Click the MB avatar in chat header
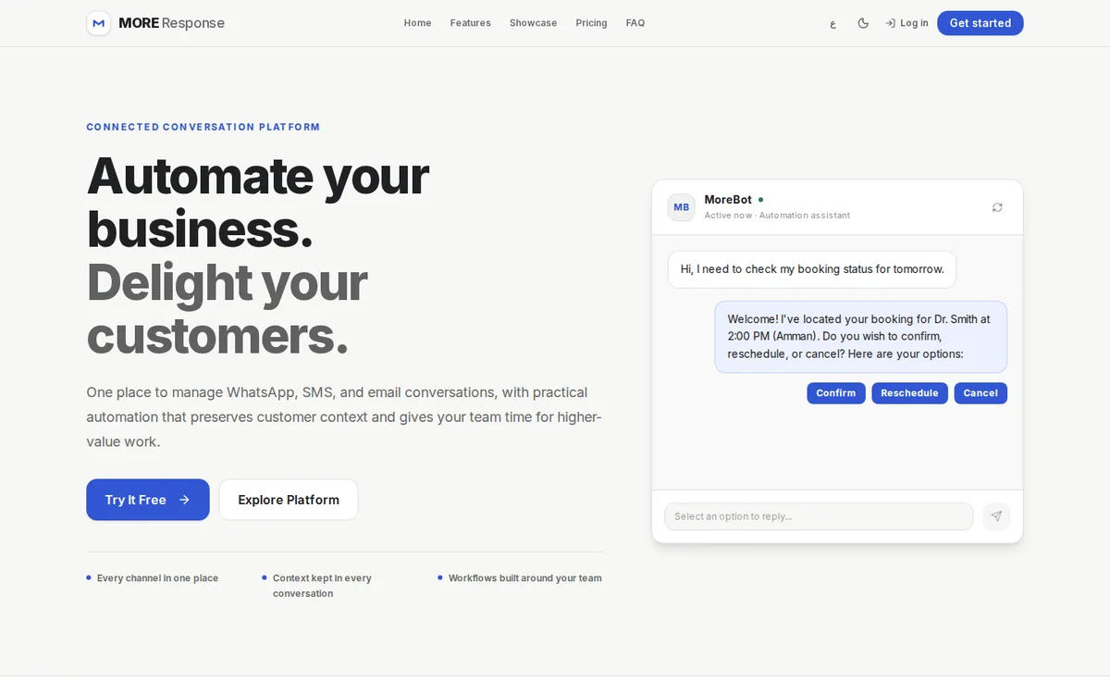1110x694 pixels. pos(682,207)
